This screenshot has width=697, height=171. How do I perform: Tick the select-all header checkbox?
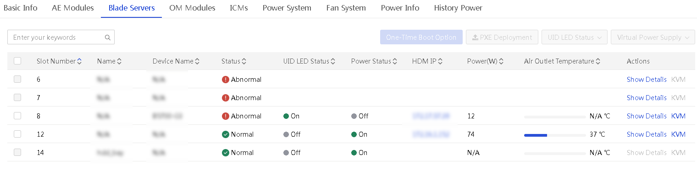click(x=17, y=61)
